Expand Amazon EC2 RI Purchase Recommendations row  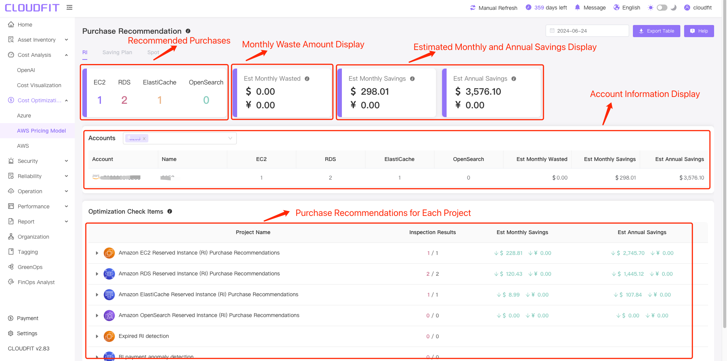[x=97, y=253]
